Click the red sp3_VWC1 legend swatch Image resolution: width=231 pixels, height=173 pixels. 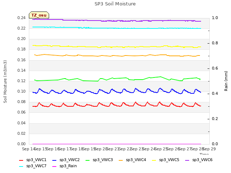[x=21, y=160]
